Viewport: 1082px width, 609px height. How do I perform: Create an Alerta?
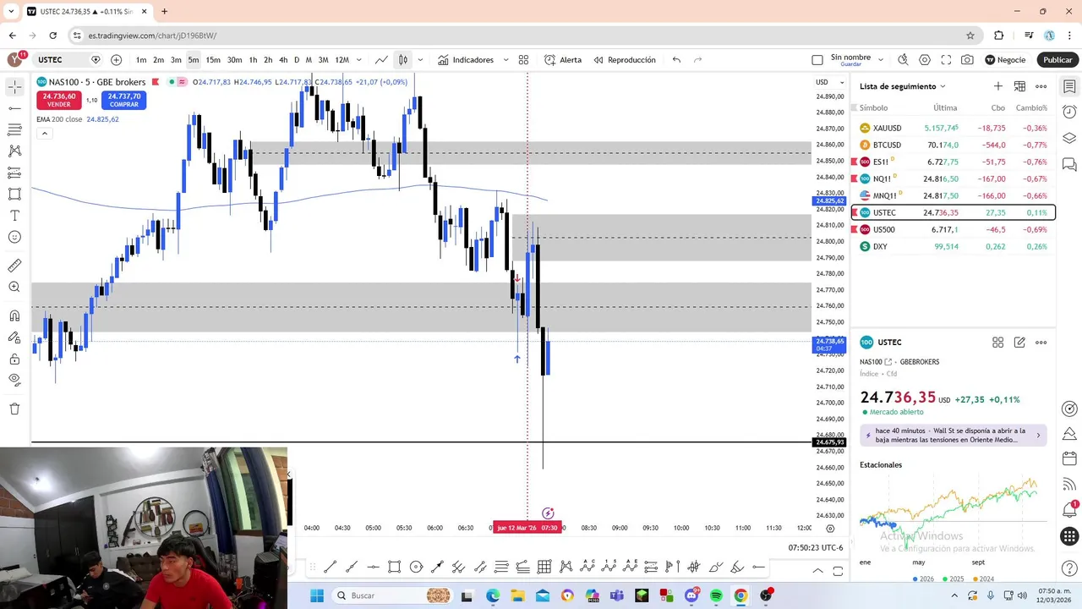[563, 60]
